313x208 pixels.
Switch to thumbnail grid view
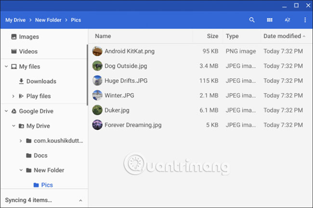(270, 20)
